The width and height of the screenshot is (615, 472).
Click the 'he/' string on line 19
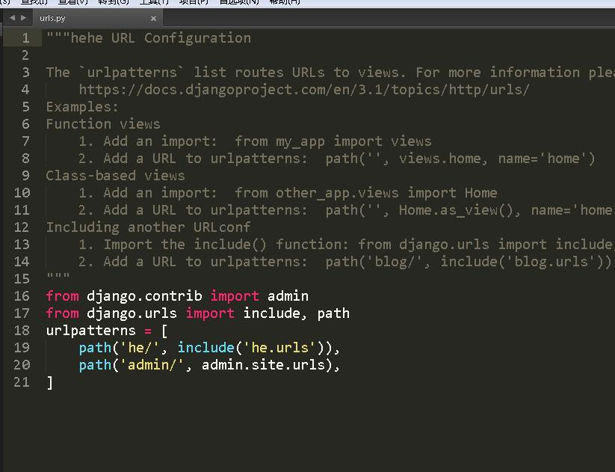click(140, 348)
